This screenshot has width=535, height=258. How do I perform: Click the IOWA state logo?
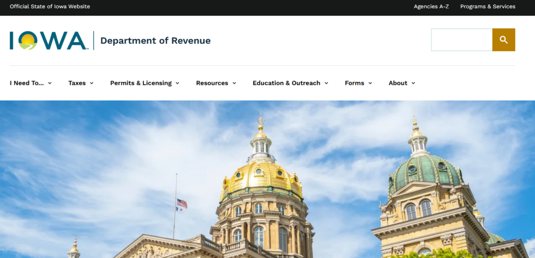click(48, 41)
